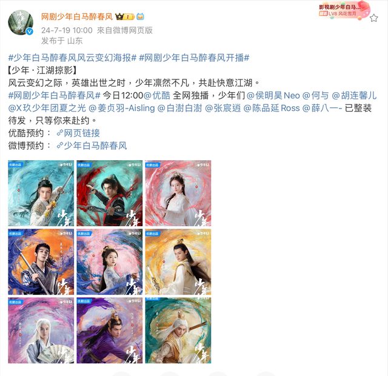The width and height of the screenshot is (388, 376).
Task: Open the red and teal poster thumbnail
Action: click(110, 193)
